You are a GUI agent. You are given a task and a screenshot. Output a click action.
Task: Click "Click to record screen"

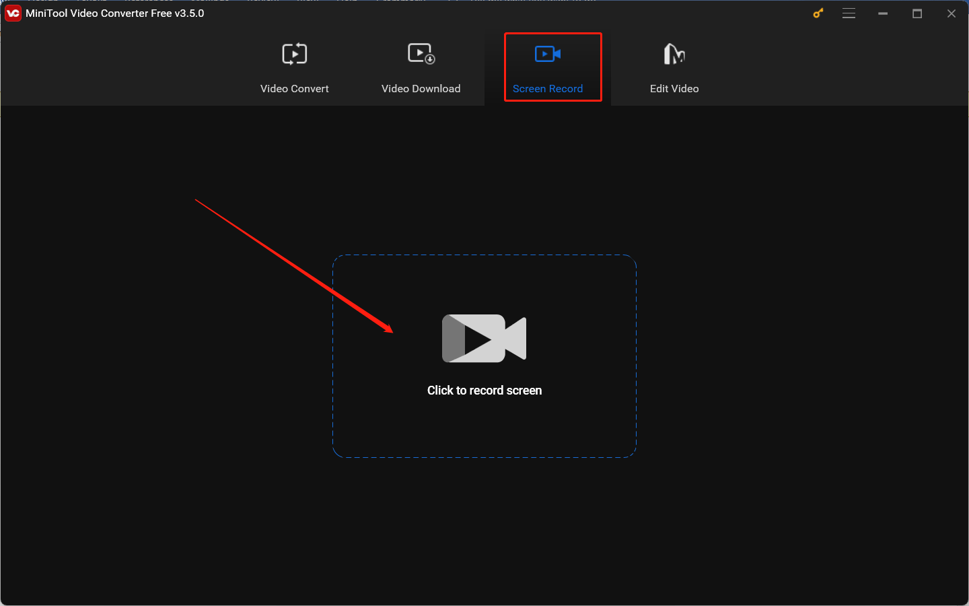point(484,390)
